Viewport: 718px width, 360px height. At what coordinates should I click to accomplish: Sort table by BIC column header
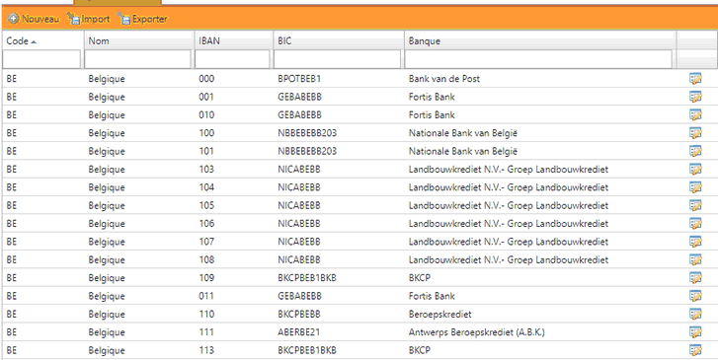point(339,40)
